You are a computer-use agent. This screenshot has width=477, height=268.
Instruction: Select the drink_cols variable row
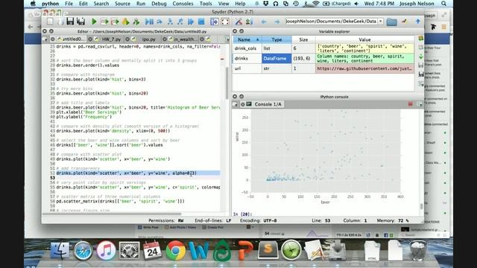point(323,48)
